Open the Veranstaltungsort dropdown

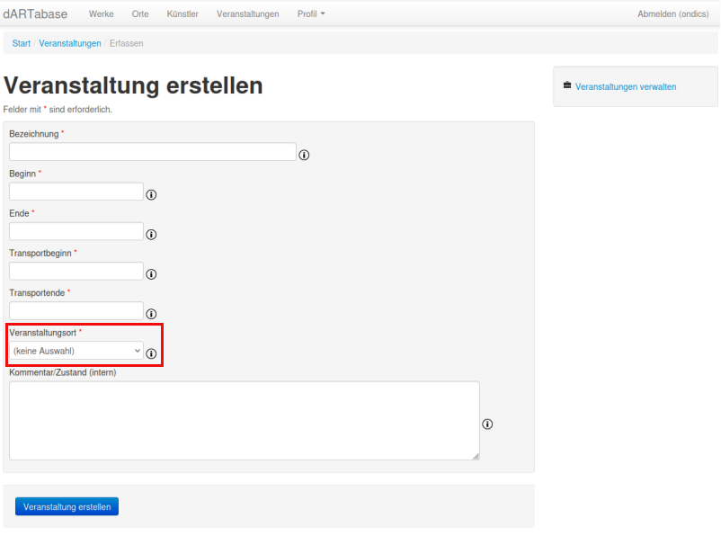point(76,351)
